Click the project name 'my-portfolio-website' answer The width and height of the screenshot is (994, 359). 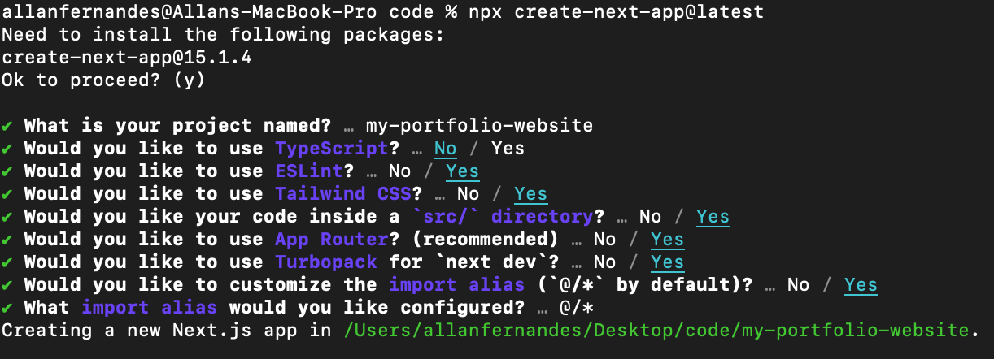(x=479, y=126)
